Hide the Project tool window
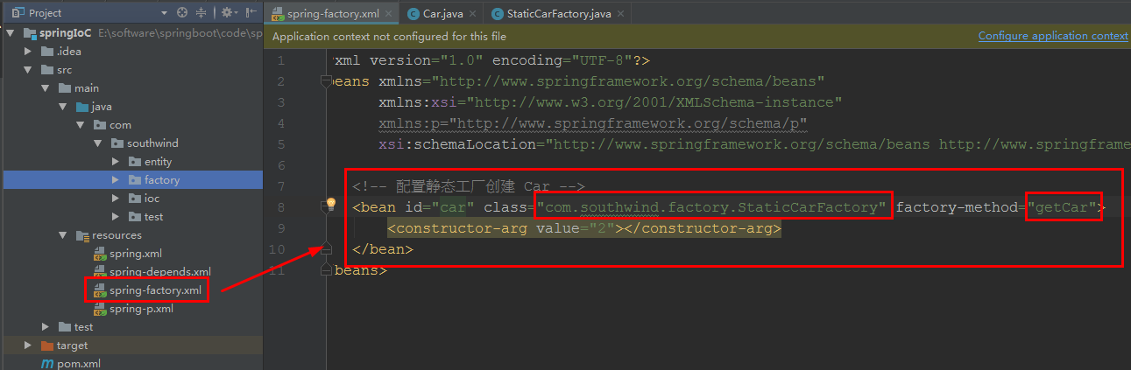This screenshot has width=1131, height=370. 251,13
